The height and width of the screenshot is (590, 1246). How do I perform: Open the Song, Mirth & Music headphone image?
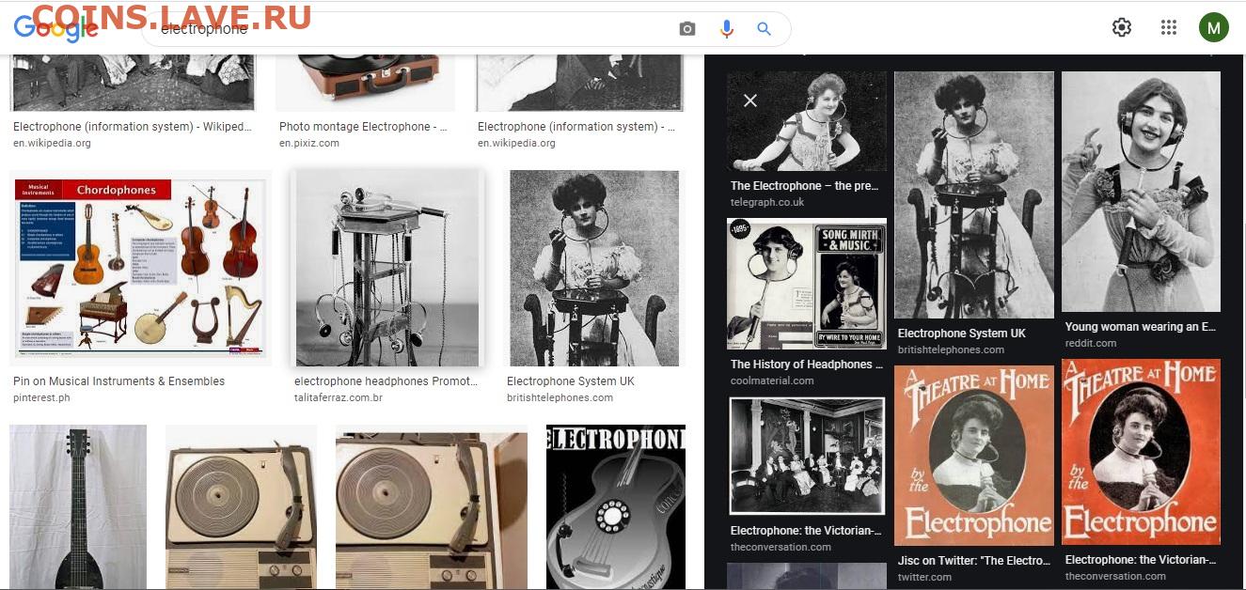point(807,284)
